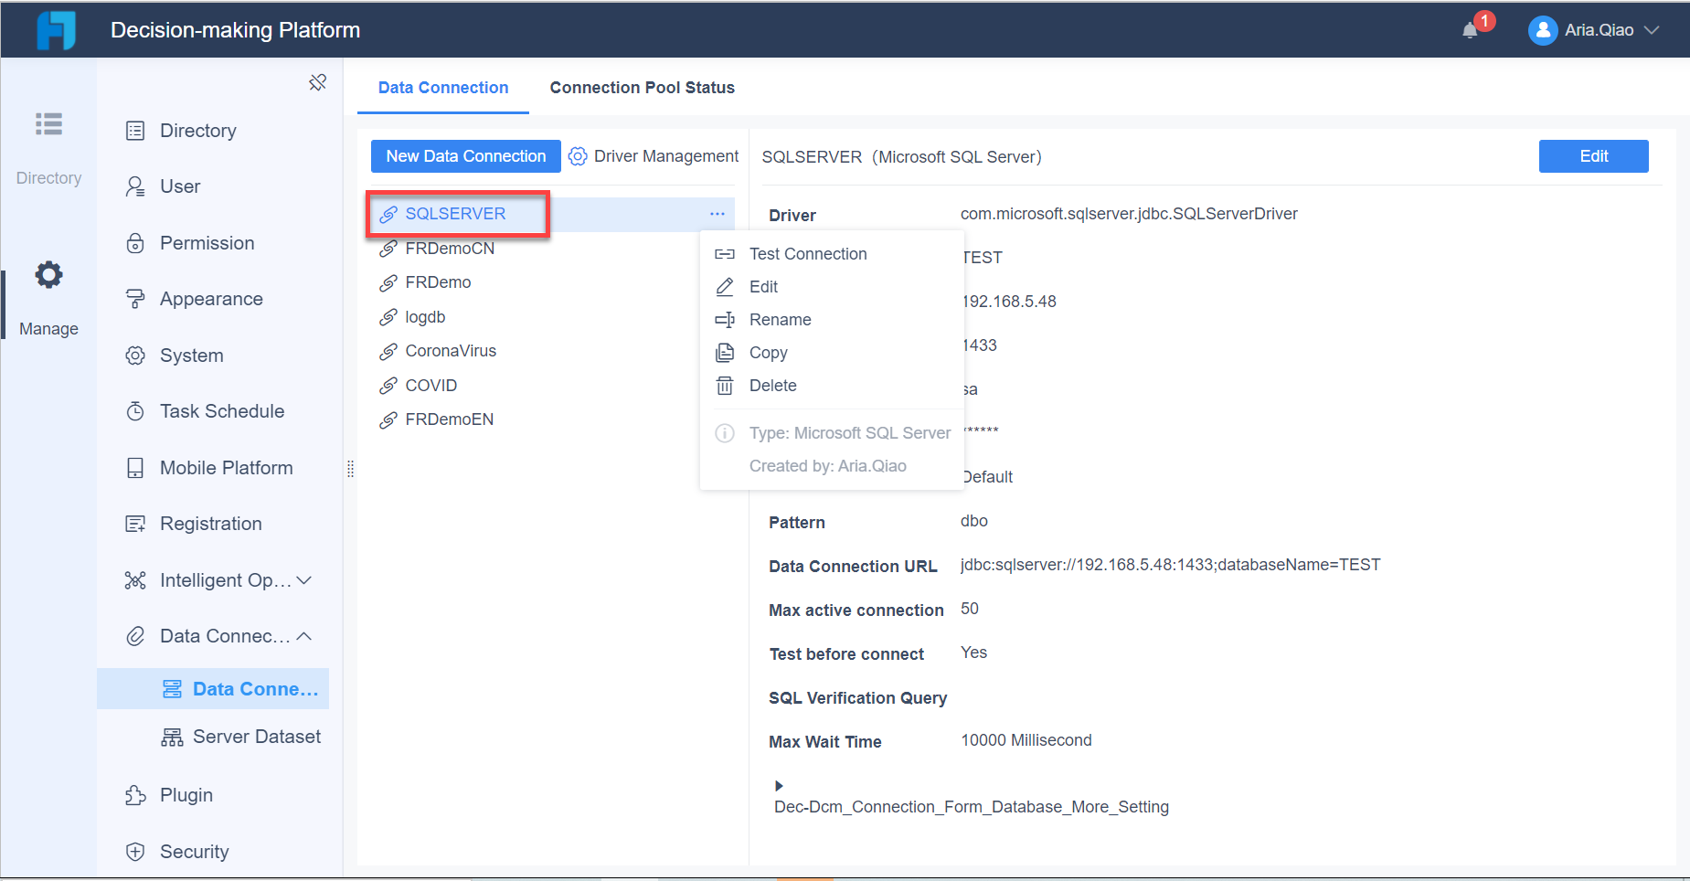The image size is (1690, 881).
Task: Click the Mobile Platform icon
Action: pyautogui.click(x=135, y=467)
